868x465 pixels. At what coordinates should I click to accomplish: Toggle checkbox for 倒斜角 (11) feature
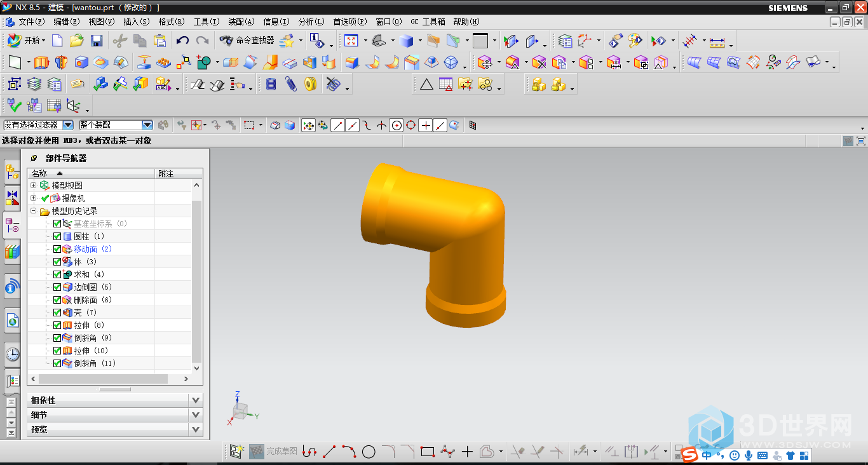coord(57,363)
